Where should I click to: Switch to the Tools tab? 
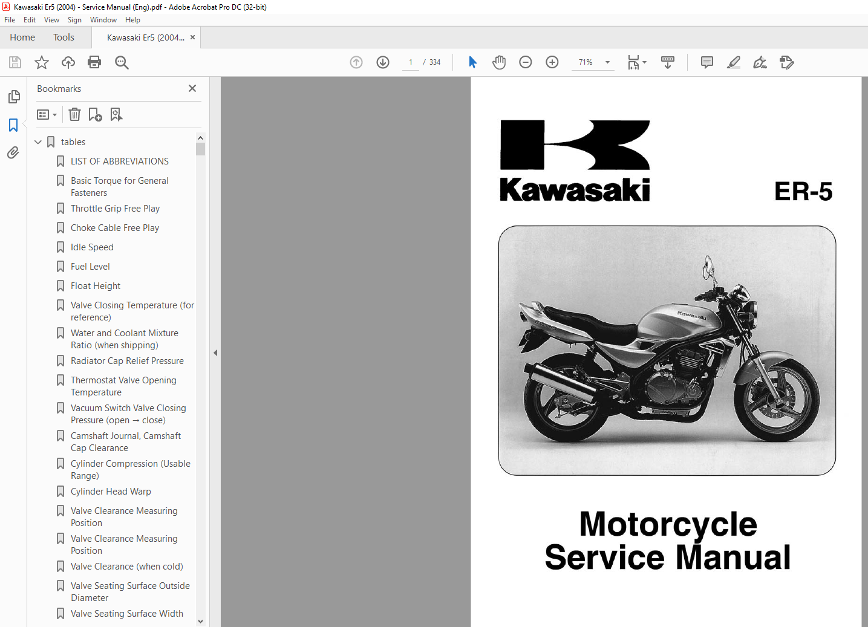(64, 37)
